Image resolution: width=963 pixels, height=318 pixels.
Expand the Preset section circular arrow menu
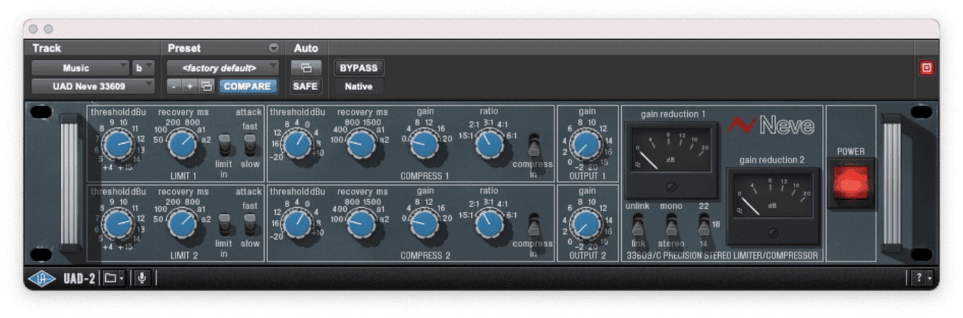click(x=274, y=48)
